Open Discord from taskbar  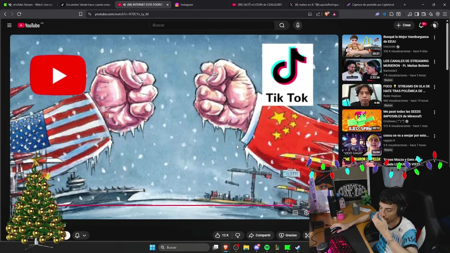(x=257, y=247)
